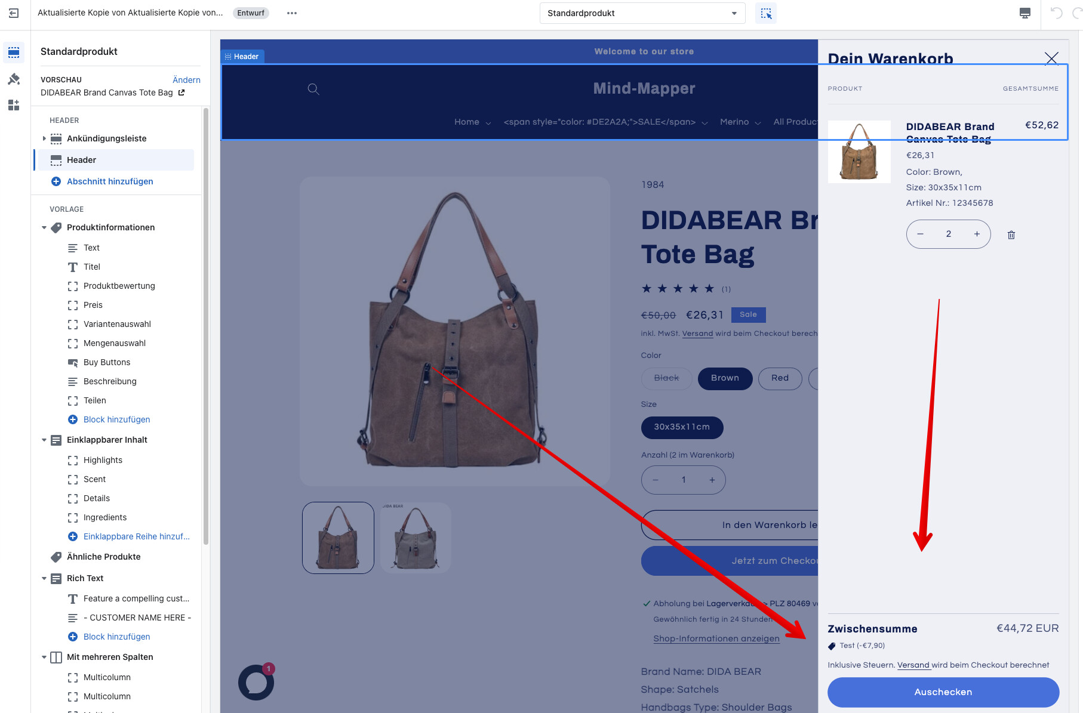Image resolution: width=1083 pixels, height=713 pixels.
Task: Select the Beschreibung block
Action: pos(110,381)
